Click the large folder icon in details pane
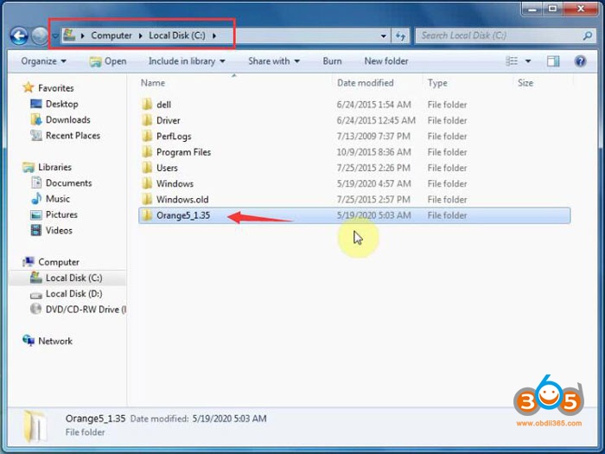The image size is (605, 454). click(x=35, y=426)
